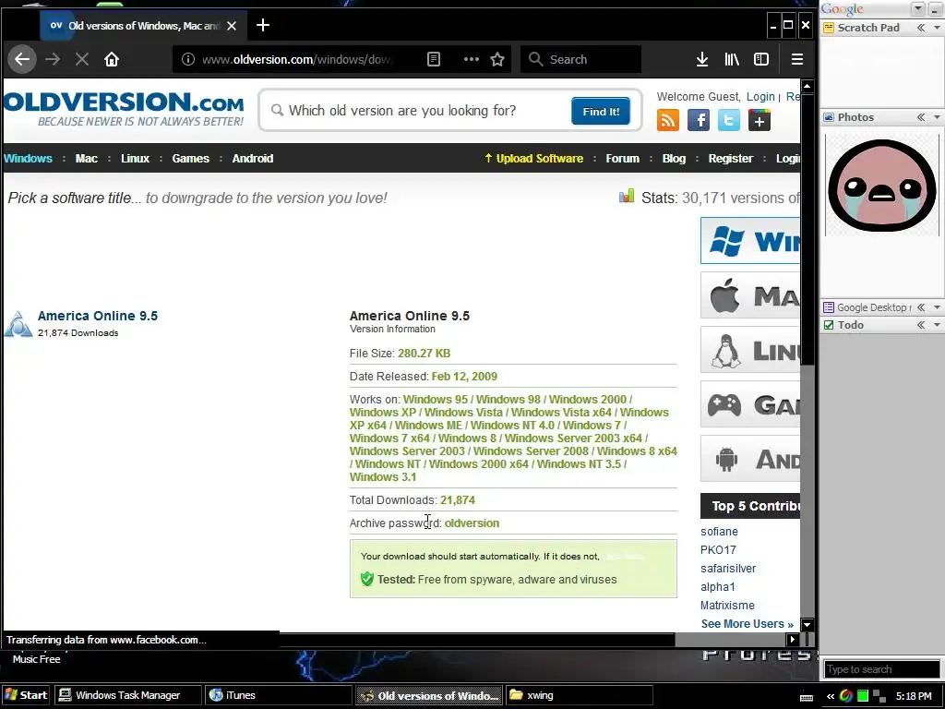945x709 pixels.
Task: Open the Google plus share icon
Action: (x=760, y=120)
